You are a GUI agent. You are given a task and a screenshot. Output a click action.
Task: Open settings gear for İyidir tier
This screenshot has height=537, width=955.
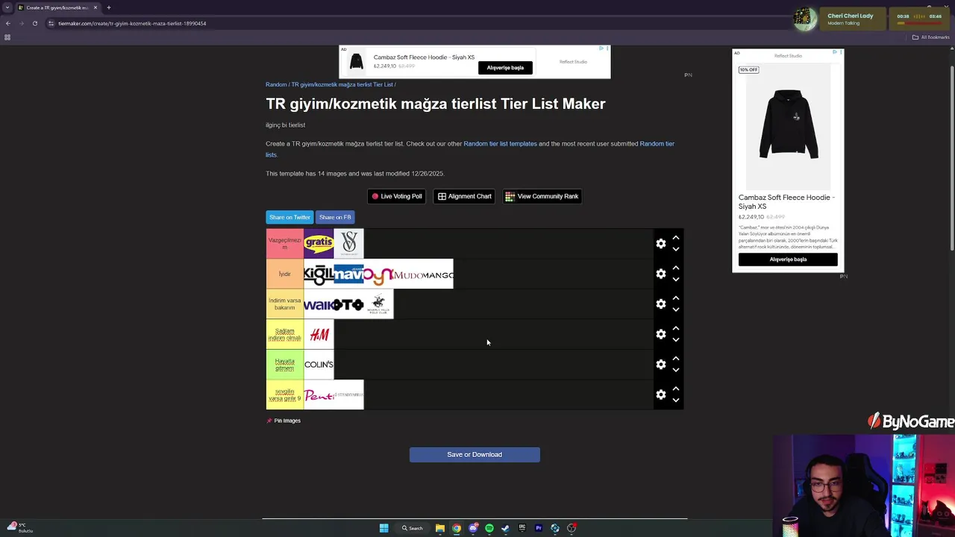tap(660, 274)
